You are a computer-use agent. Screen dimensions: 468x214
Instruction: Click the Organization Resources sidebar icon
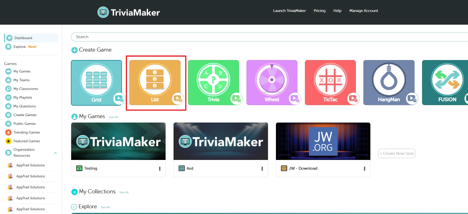[x=8, y=152]
